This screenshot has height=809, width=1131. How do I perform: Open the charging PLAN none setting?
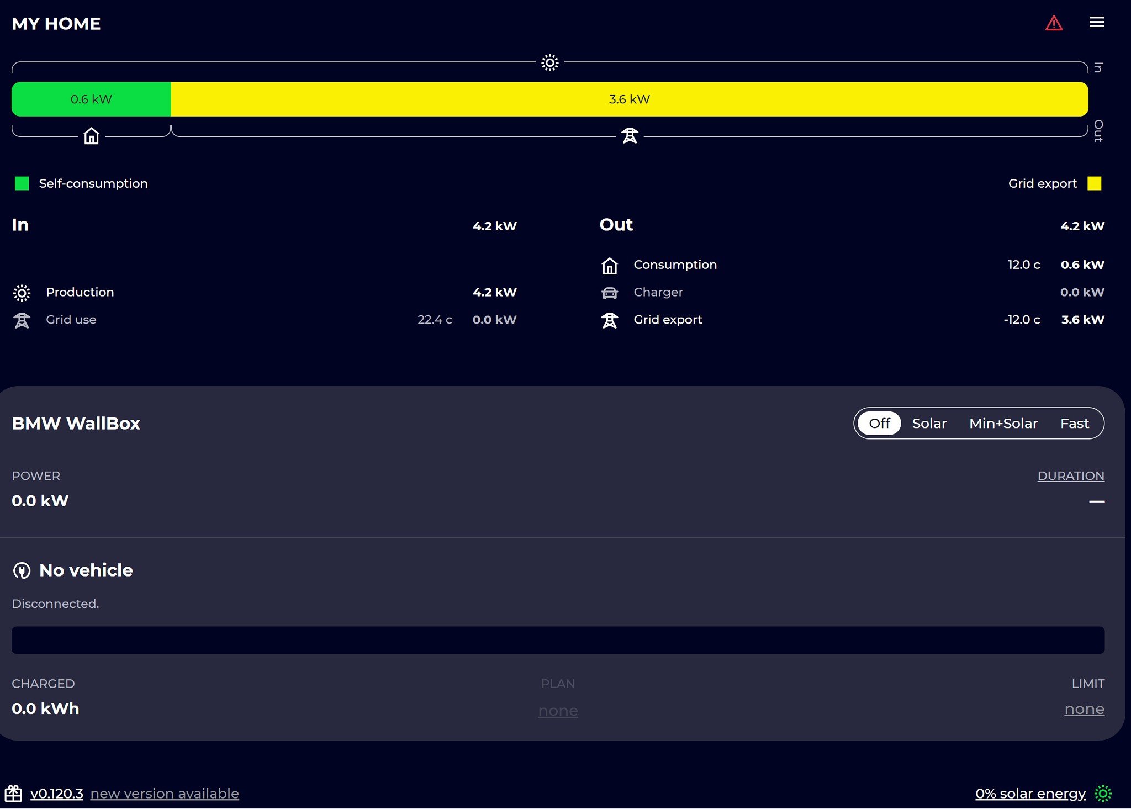pyautogui.click(x=558, y=710)
